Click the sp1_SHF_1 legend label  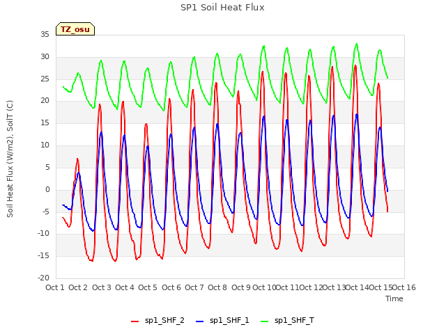[x=229, y=320]
